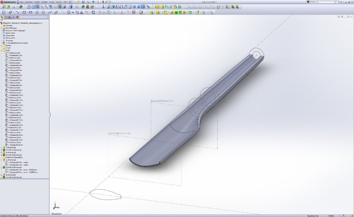354x217 pixels.
Task: Switch to the PropertyManager tab
Action: click(x=6, y=17)
